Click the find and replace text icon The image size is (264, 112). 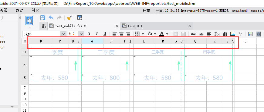coord(80,18)
